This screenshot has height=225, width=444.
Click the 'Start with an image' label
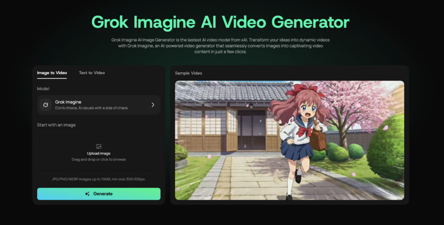tap(56, 125)
